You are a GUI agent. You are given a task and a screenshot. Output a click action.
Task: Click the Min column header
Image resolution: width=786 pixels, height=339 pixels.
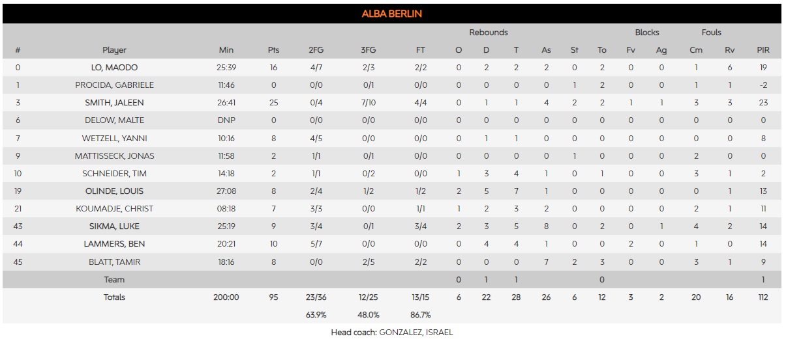(226, 50)
